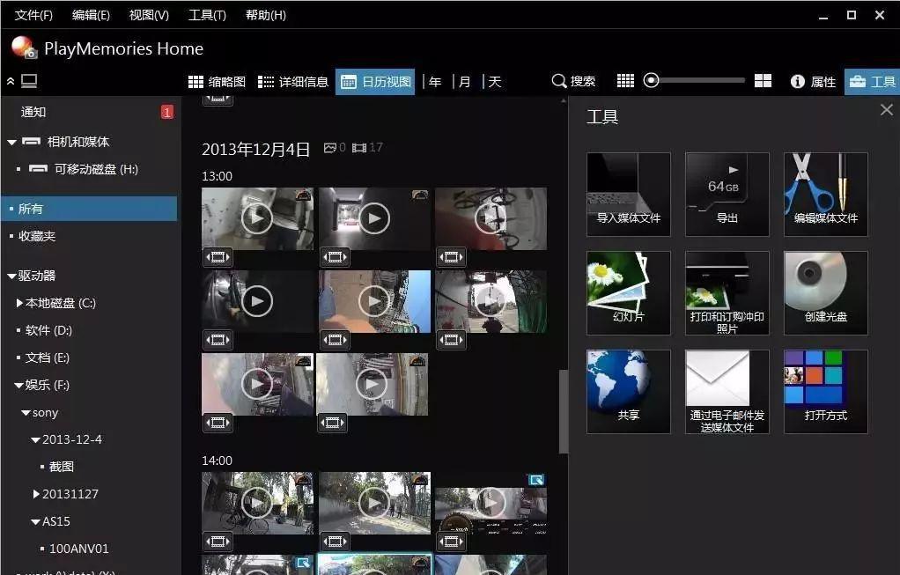Switch to Thumbnail (缩略图) view
Viewport: 900px width, 575px height.
coord(217,82)
